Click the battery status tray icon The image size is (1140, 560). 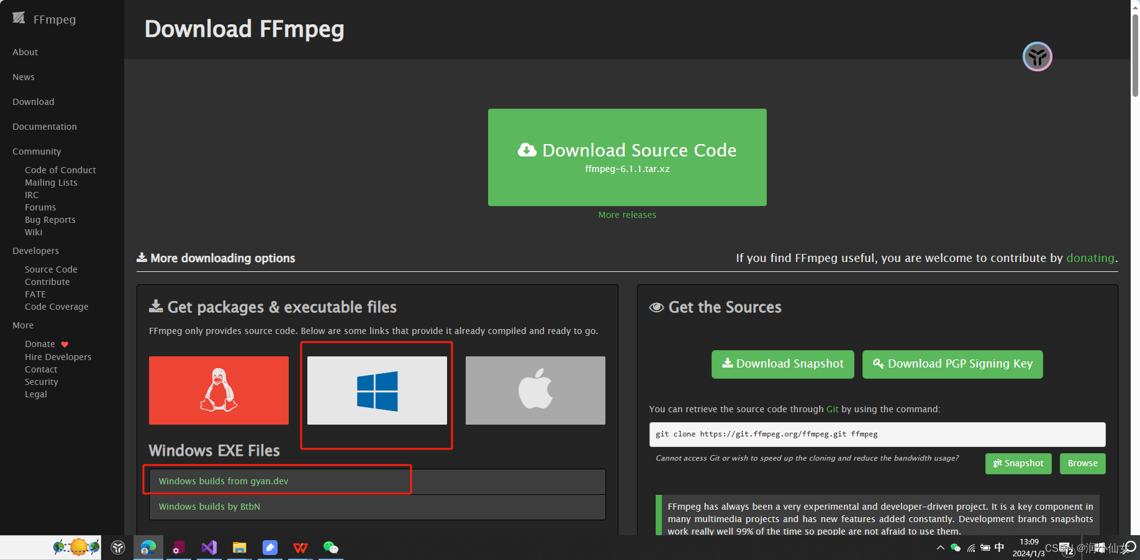pyautogui.click(x=985, y=548)
